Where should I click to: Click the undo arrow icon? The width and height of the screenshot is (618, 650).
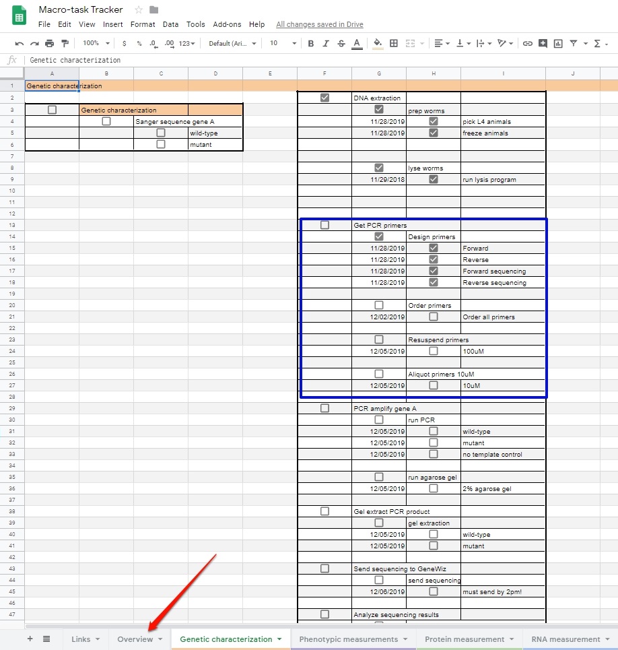click(19, 44)
